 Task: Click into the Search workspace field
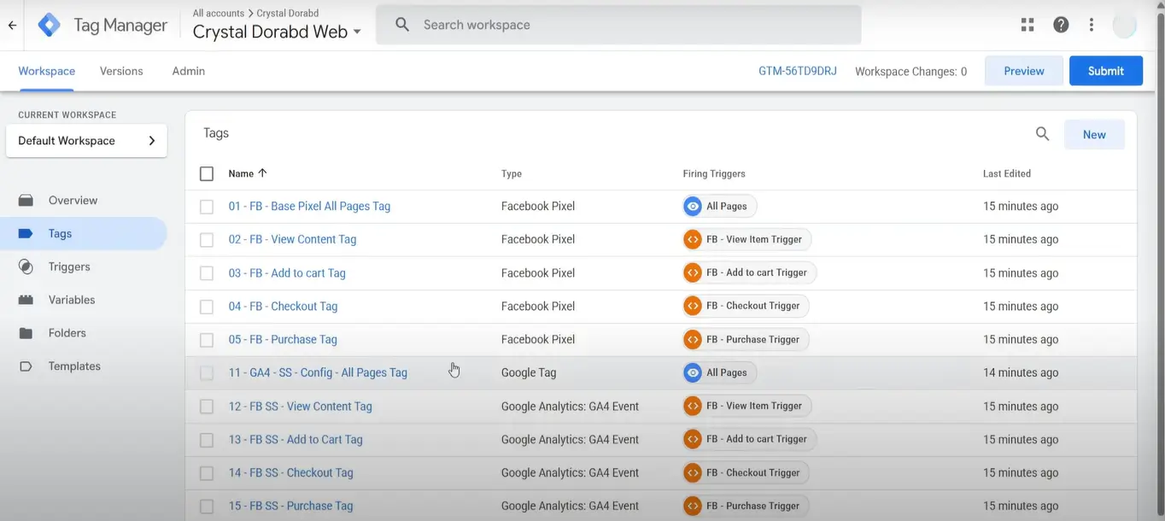(632, 25)
